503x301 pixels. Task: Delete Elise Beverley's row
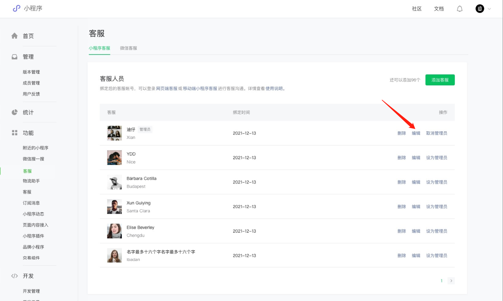click(402, 231)
